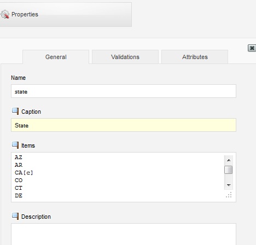
Task: Select the CO line in Items
Action: (x=19, y=180)
